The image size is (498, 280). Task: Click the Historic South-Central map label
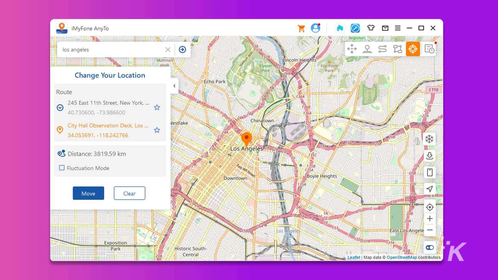(x=190, y=251)
